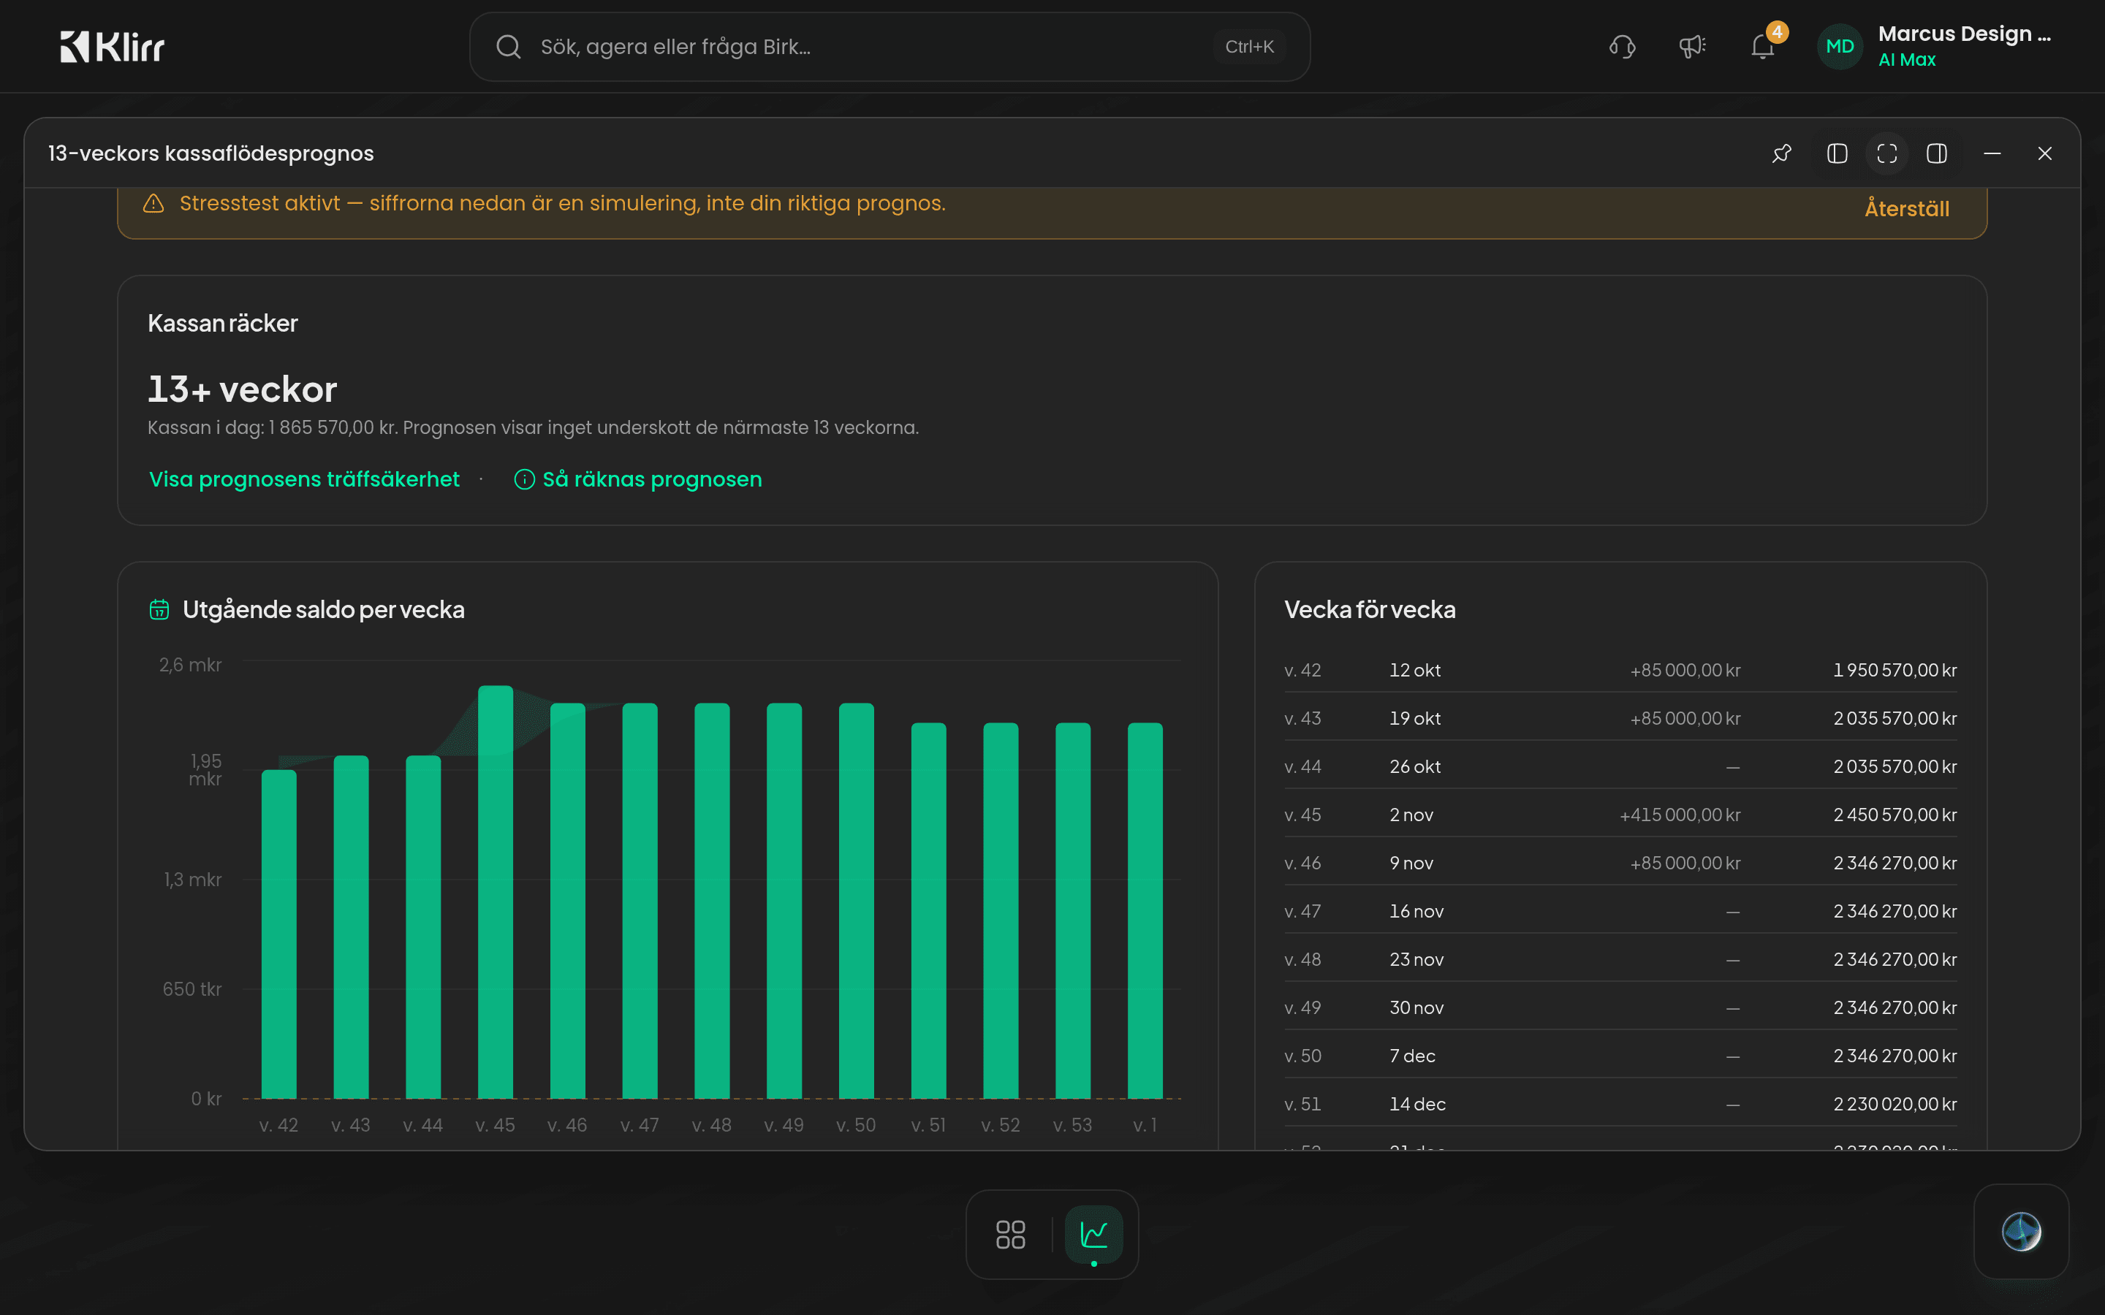Pin the forecast panel
2105x1315 pixels.
(x=1781, y=154)
